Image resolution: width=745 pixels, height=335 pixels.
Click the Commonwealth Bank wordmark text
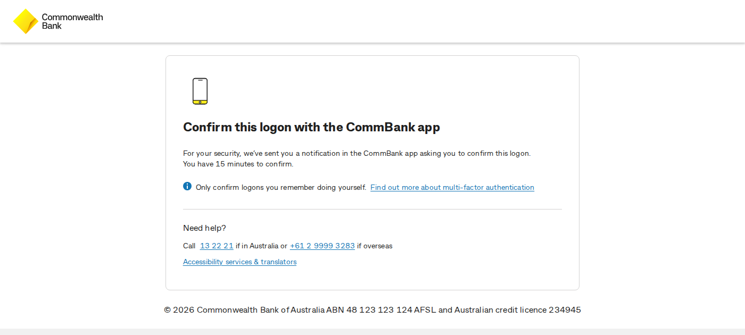(x=72, y=21)
